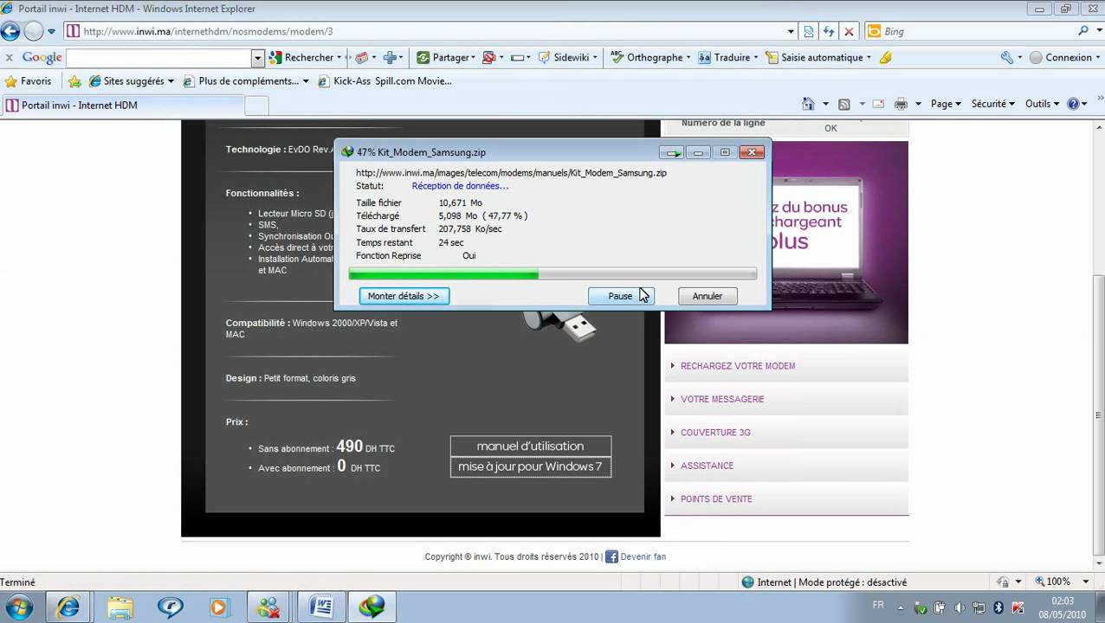
Task: Open Windows Start orb
Action: click(x=19, y=607)
